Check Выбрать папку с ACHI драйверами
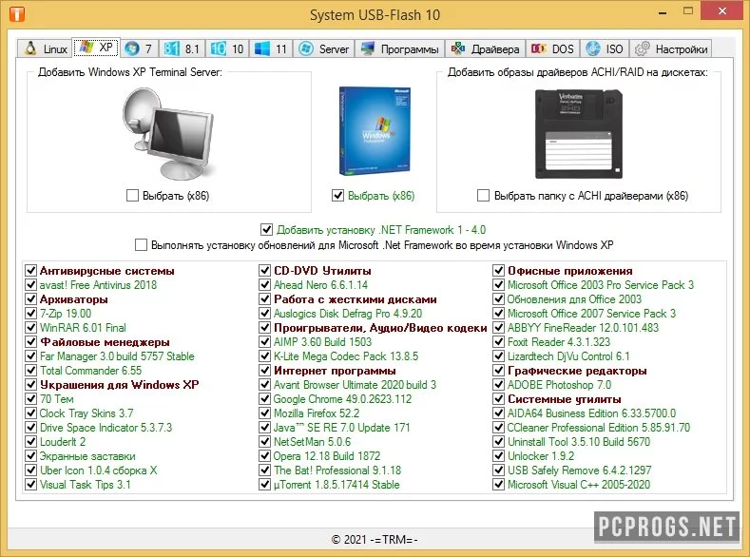Screen dimensions: 750x557 pos(483,195)
